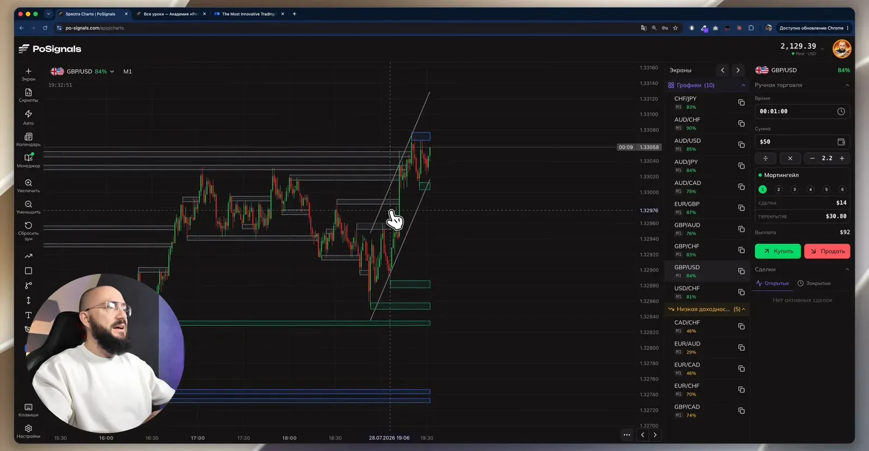The image size is (869, 451).
Task: Click the green Купить button
Action: point(778,251)
